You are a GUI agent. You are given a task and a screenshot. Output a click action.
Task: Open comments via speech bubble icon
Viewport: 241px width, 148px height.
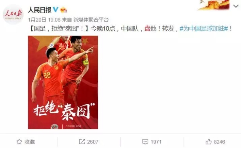(145, 141)
